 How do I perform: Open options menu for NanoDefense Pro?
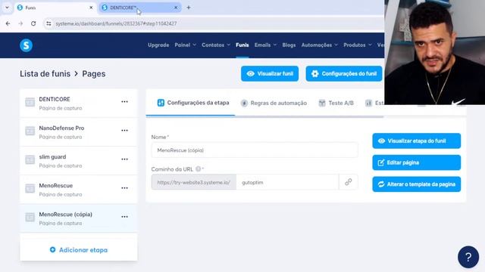click(124, 131)
